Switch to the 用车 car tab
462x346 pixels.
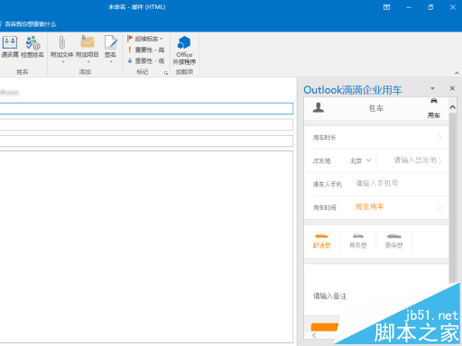click(434, 108)
